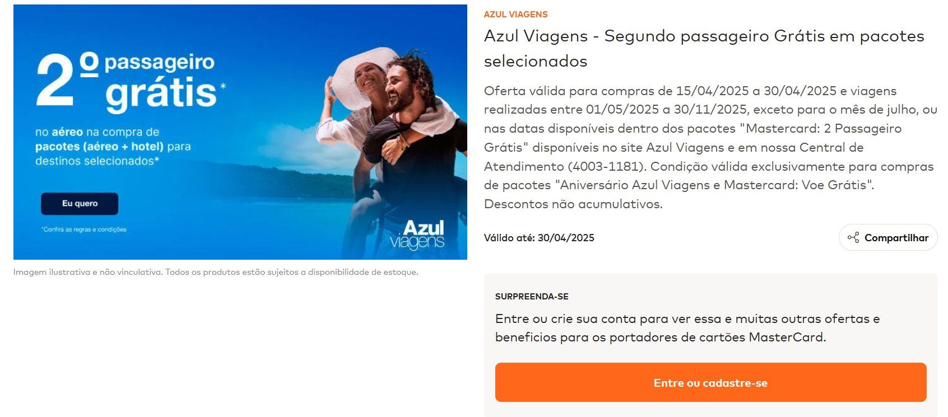The height and width of the screenshot is (417, 948).
Task: Click the Azul Viagens logo in banner
Action: click(417, 235)
